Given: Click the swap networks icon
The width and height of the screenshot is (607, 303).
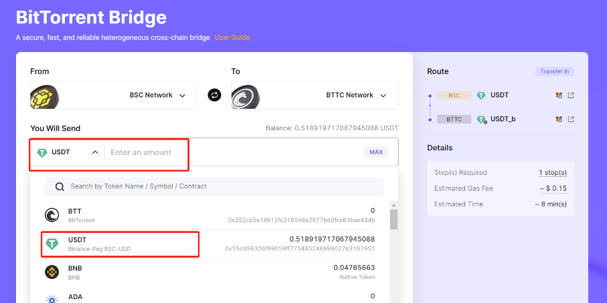Looking at the screenshot, I should (x=214, y=95).
